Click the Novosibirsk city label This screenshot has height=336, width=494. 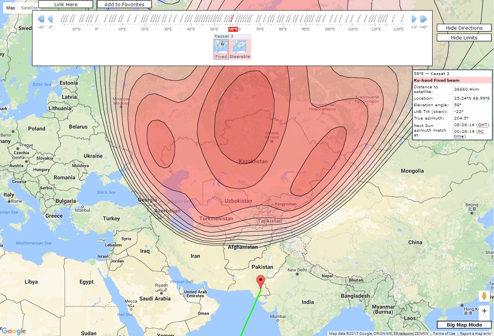click(323, 107)
